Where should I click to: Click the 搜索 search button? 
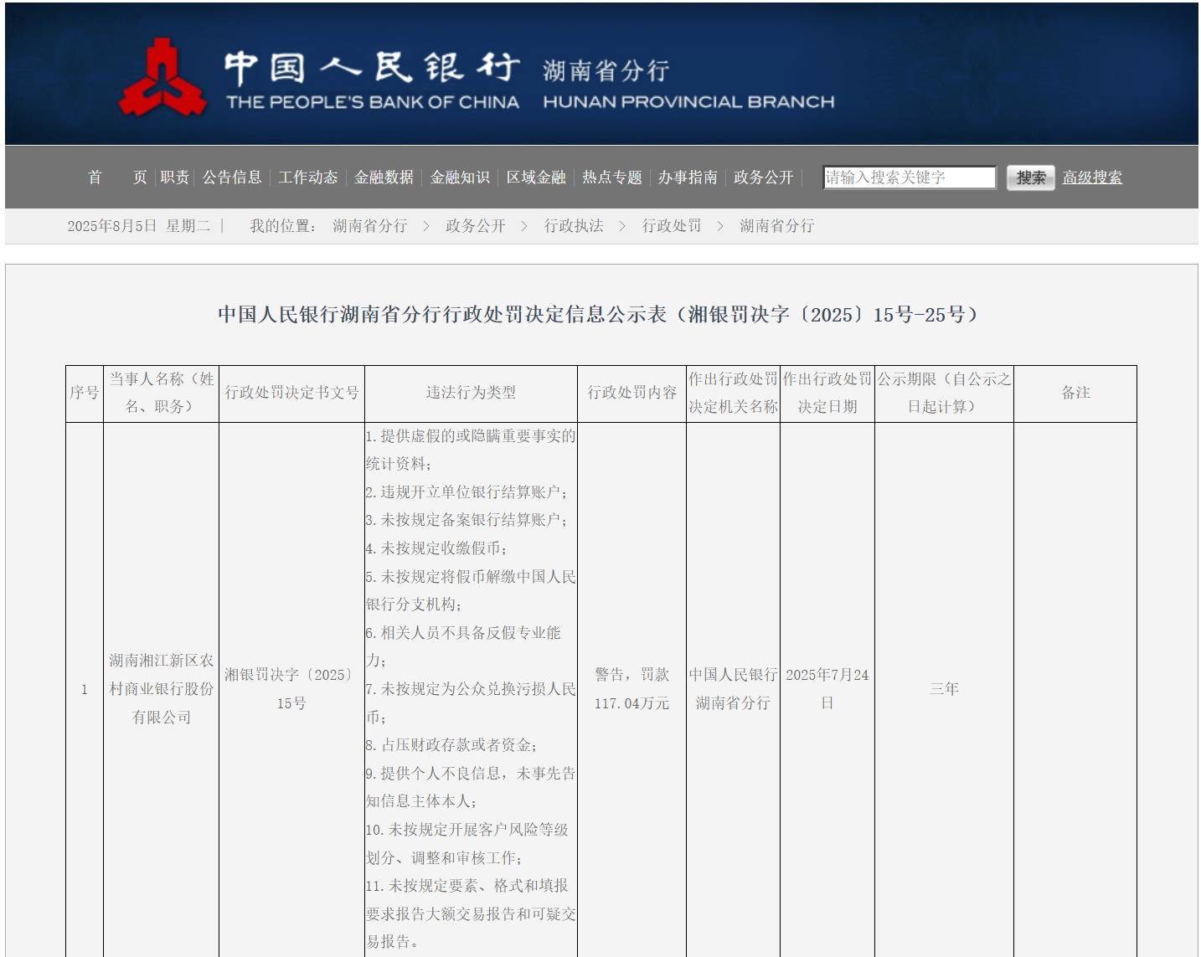click(x=1029, y=178)
